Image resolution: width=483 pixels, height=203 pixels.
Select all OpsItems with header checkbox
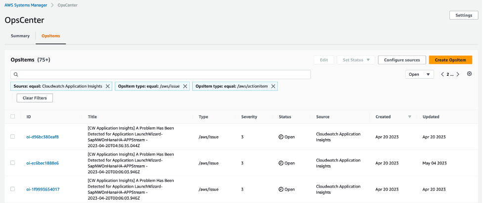tap(13, 117)
